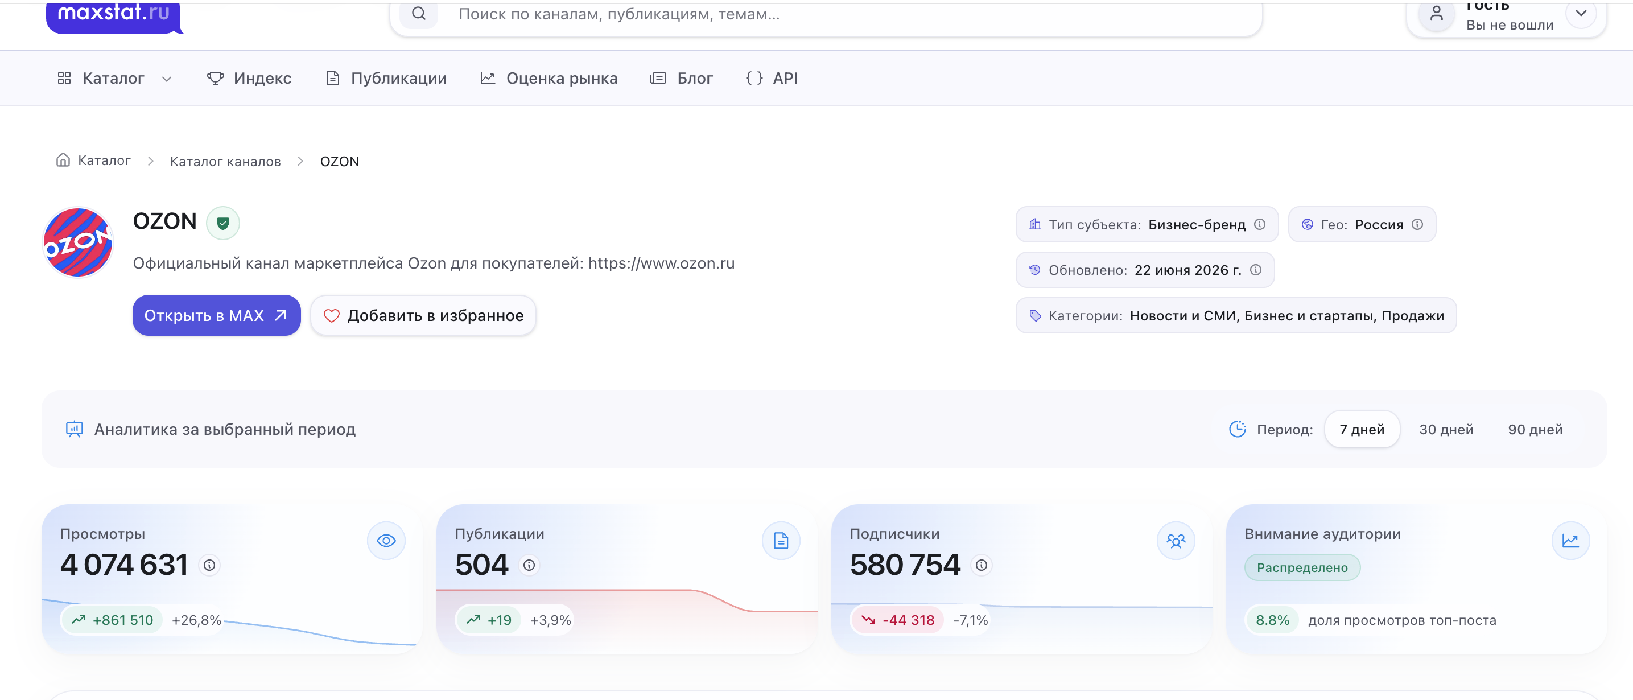The height and width of the screenshot is (700, 1633).
Task: Click the Внимание аудитории chart icon
Action: [1570, 540]
